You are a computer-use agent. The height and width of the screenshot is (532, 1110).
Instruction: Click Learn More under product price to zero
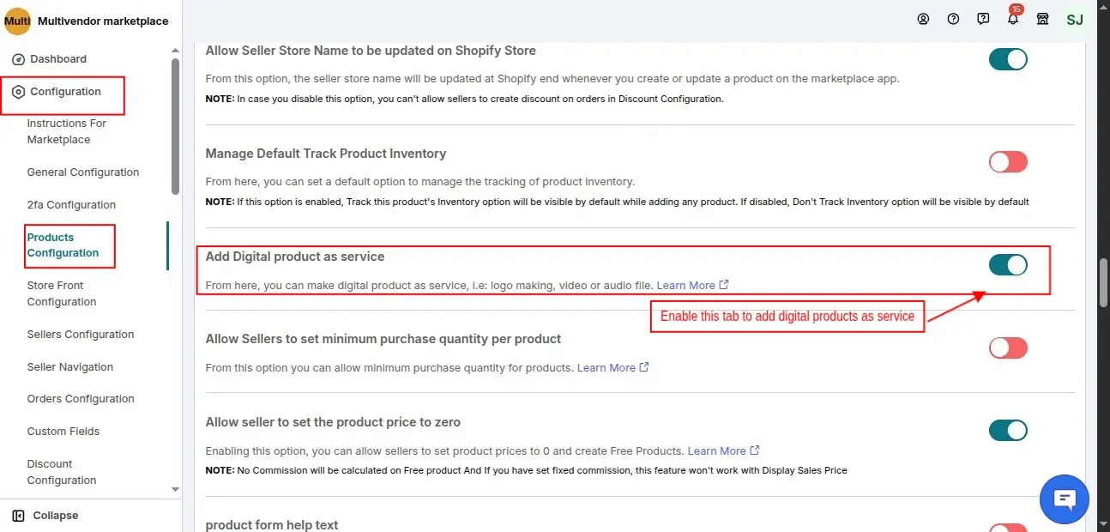pos(719,450)
